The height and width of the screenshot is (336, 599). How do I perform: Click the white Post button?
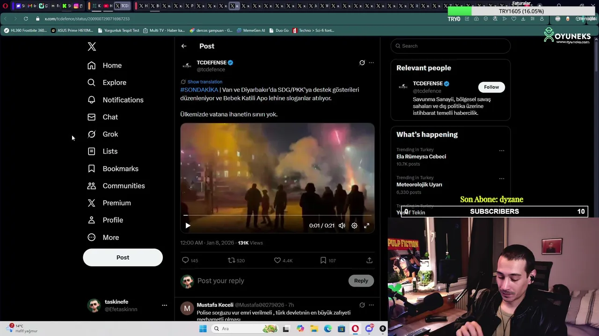(x=123, y=257)
